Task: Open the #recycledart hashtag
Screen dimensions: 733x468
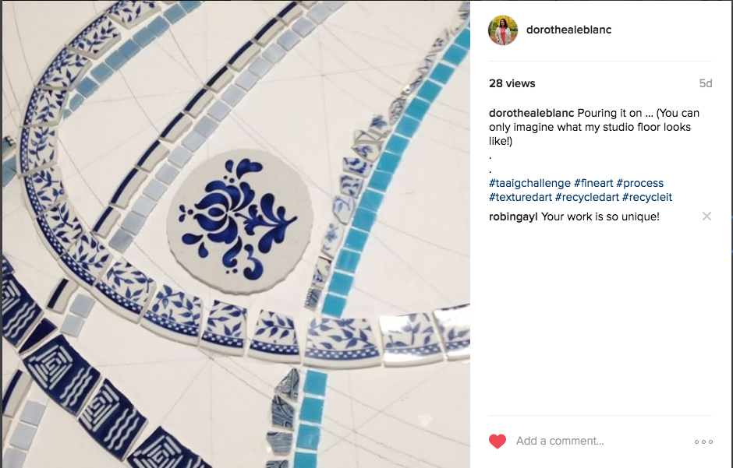Action: (x=586, y=197)
